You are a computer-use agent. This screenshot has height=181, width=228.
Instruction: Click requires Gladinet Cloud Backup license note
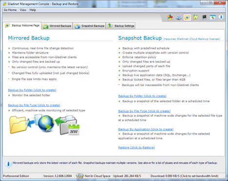[x=191, y=39]
